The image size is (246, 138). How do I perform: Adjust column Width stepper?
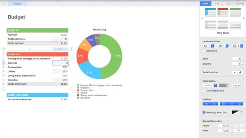point(230,130)
